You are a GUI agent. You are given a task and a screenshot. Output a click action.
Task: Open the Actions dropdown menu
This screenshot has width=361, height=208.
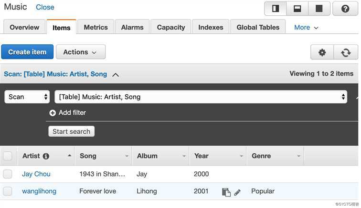[x=81, y=52]
